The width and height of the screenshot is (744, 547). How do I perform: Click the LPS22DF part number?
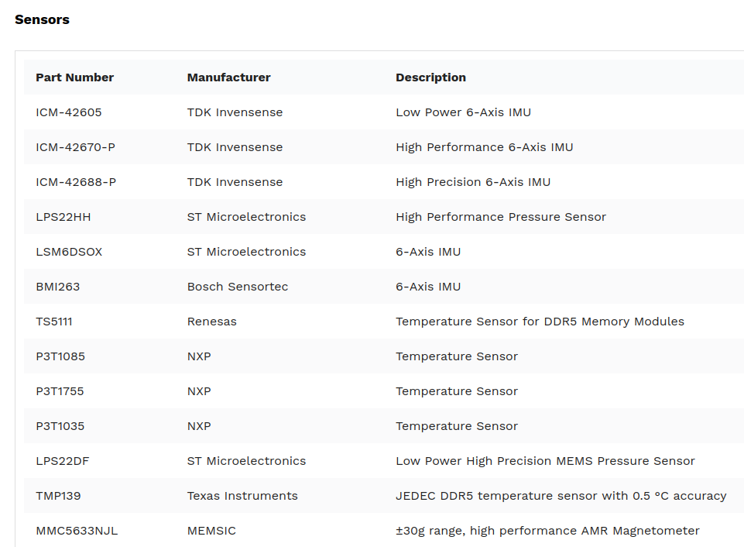(63, 461)
